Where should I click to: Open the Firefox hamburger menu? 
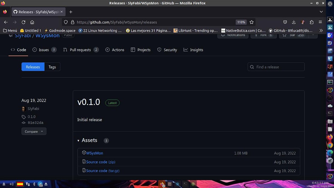click(x=320, y=22)
